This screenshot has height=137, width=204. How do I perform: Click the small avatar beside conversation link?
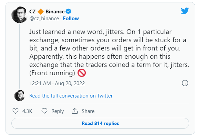point(20,95)
